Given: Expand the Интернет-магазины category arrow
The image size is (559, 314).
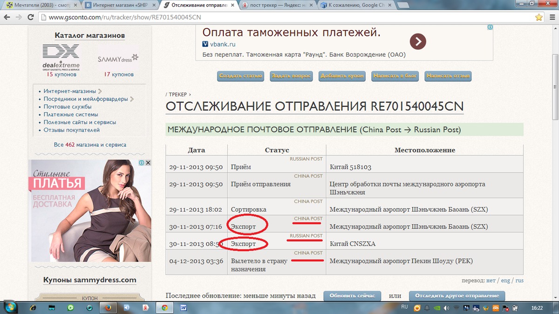Looking at the screenshot, I should pos(100,91).
